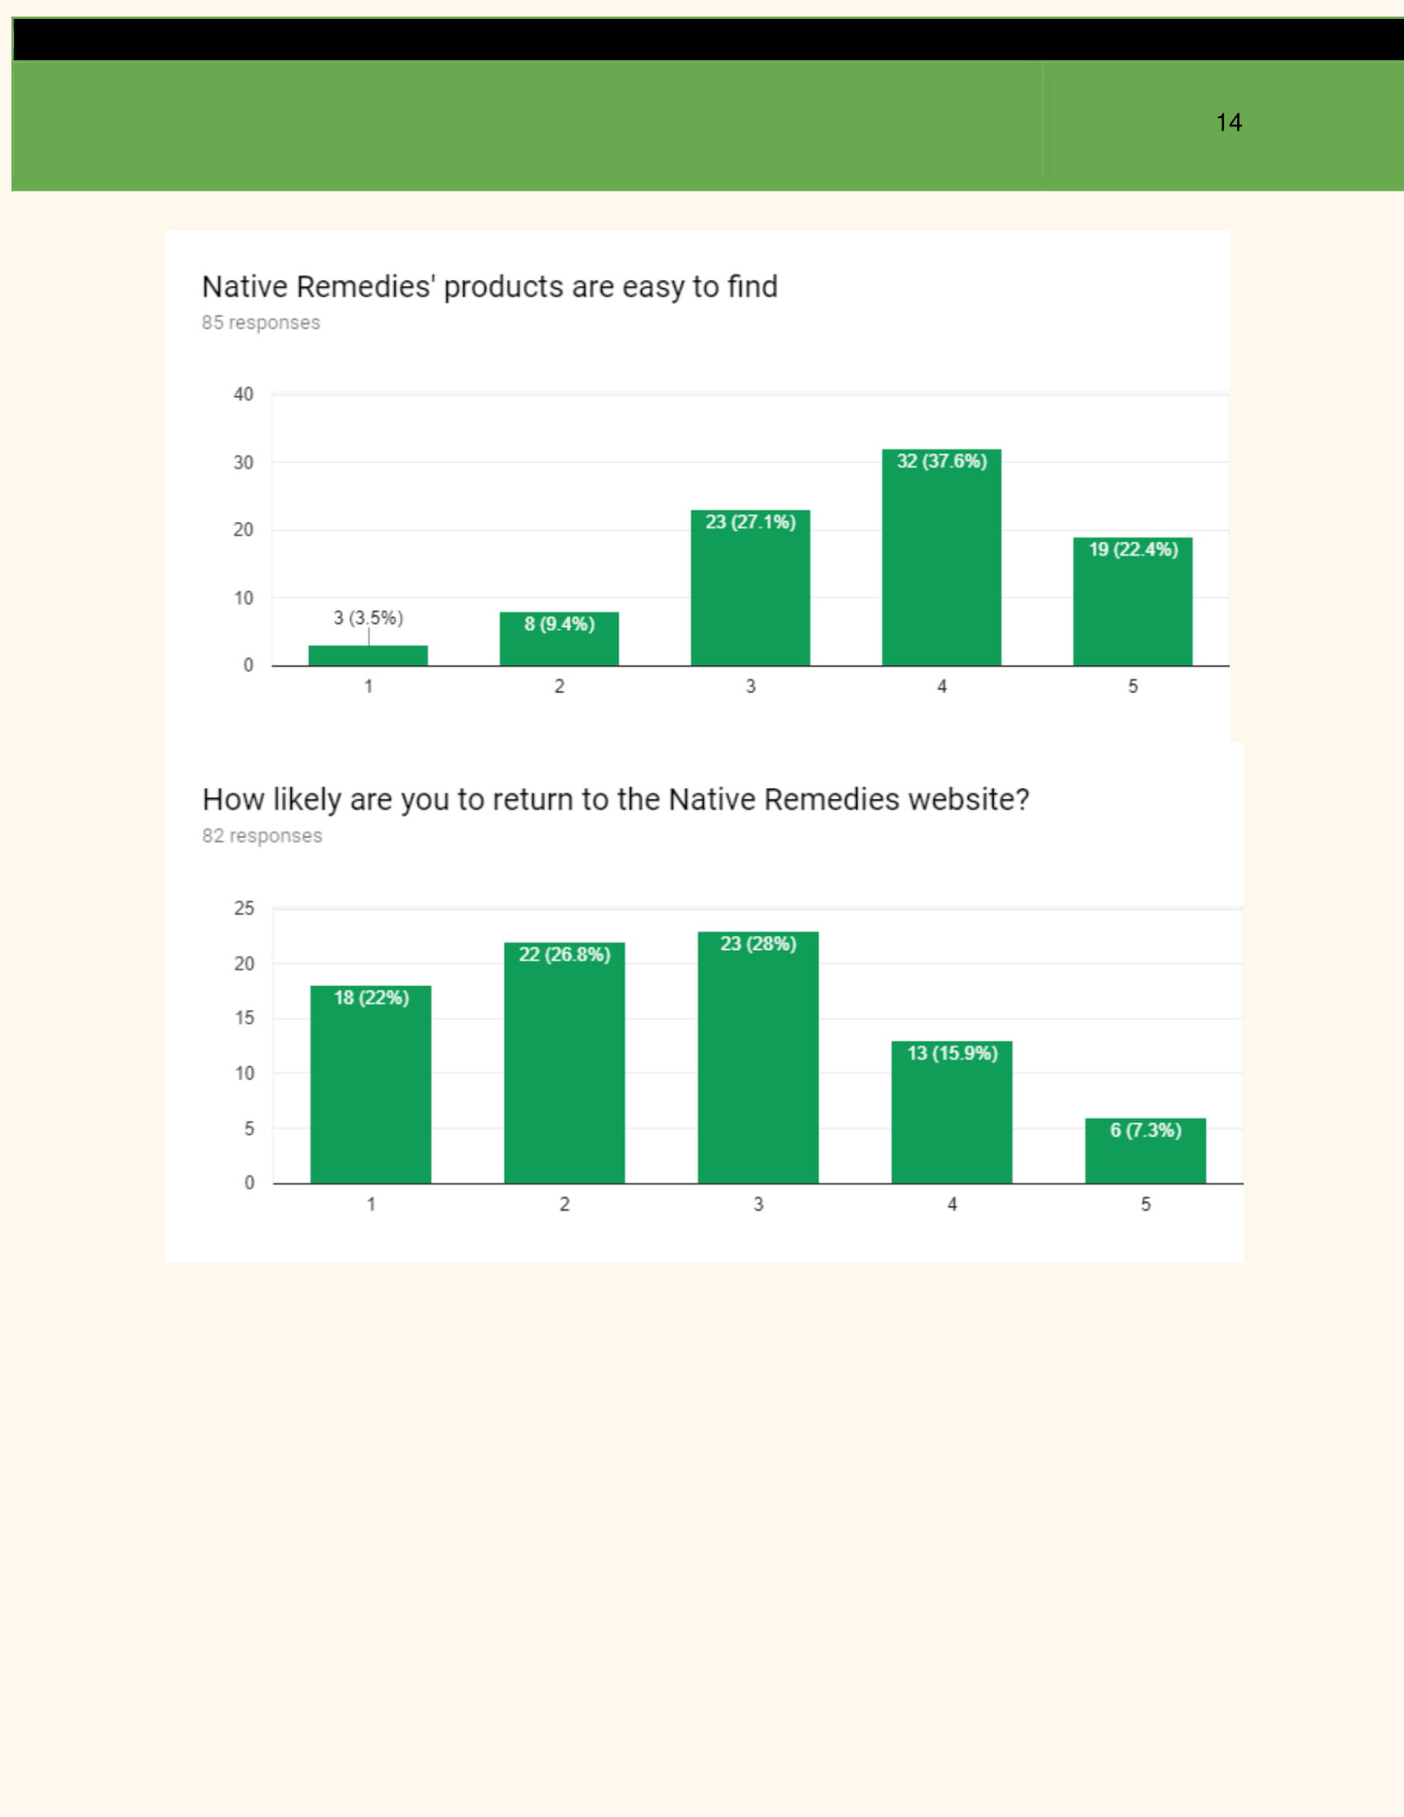Click the 25 y-axis label in bottom chart
This screenshot has height=1817, width=1404.
(244, 908)
